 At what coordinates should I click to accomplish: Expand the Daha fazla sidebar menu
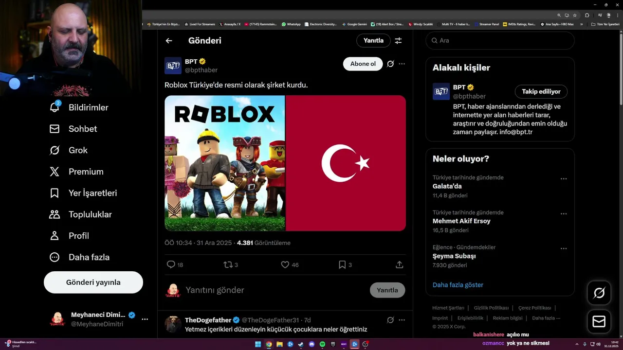(x=79, y=257)
